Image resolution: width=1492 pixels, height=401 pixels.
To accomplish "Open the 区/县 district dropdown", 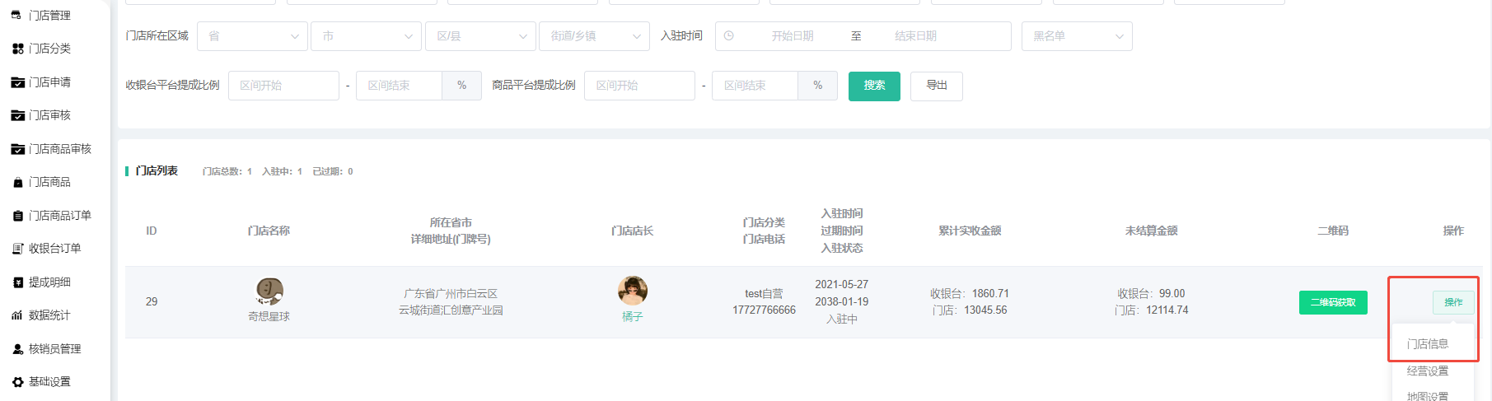I will (480, 36).
